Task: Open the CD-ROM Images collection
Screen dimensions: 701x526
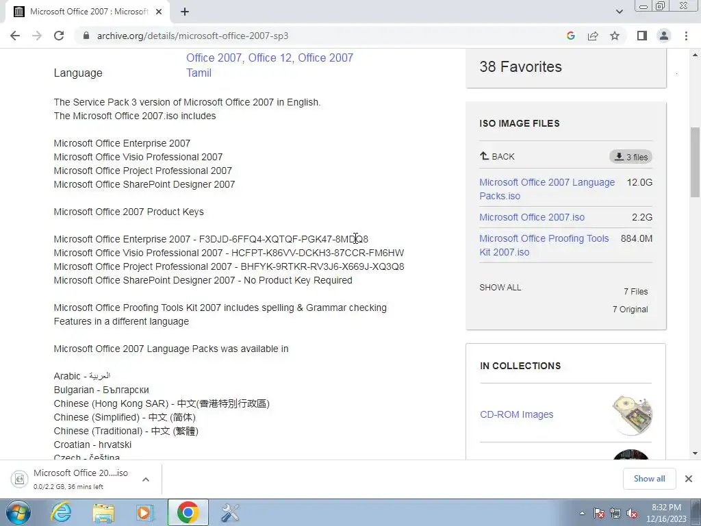Action: (516, 414)
